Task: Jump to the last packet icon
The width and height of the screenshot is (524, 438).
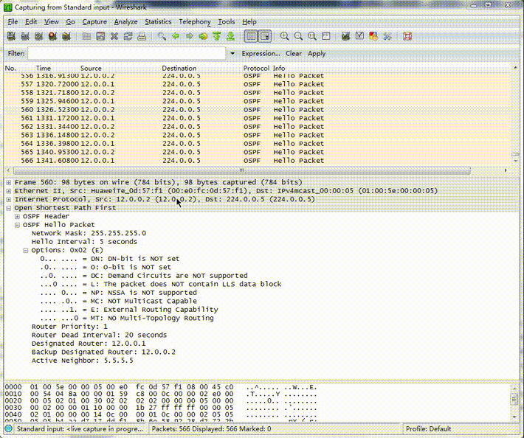Action: (x=230, y=36)
